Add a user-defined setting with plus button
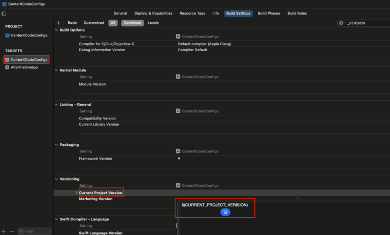This screenshot has height=235, width=390. pyautogui.click(x=58, y=23)
